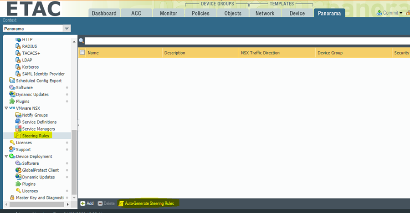Image resolution: width=410 pixels, height=213 pixels.
Task: Select the Service Managers tree item
Action: tap(38, 129)
